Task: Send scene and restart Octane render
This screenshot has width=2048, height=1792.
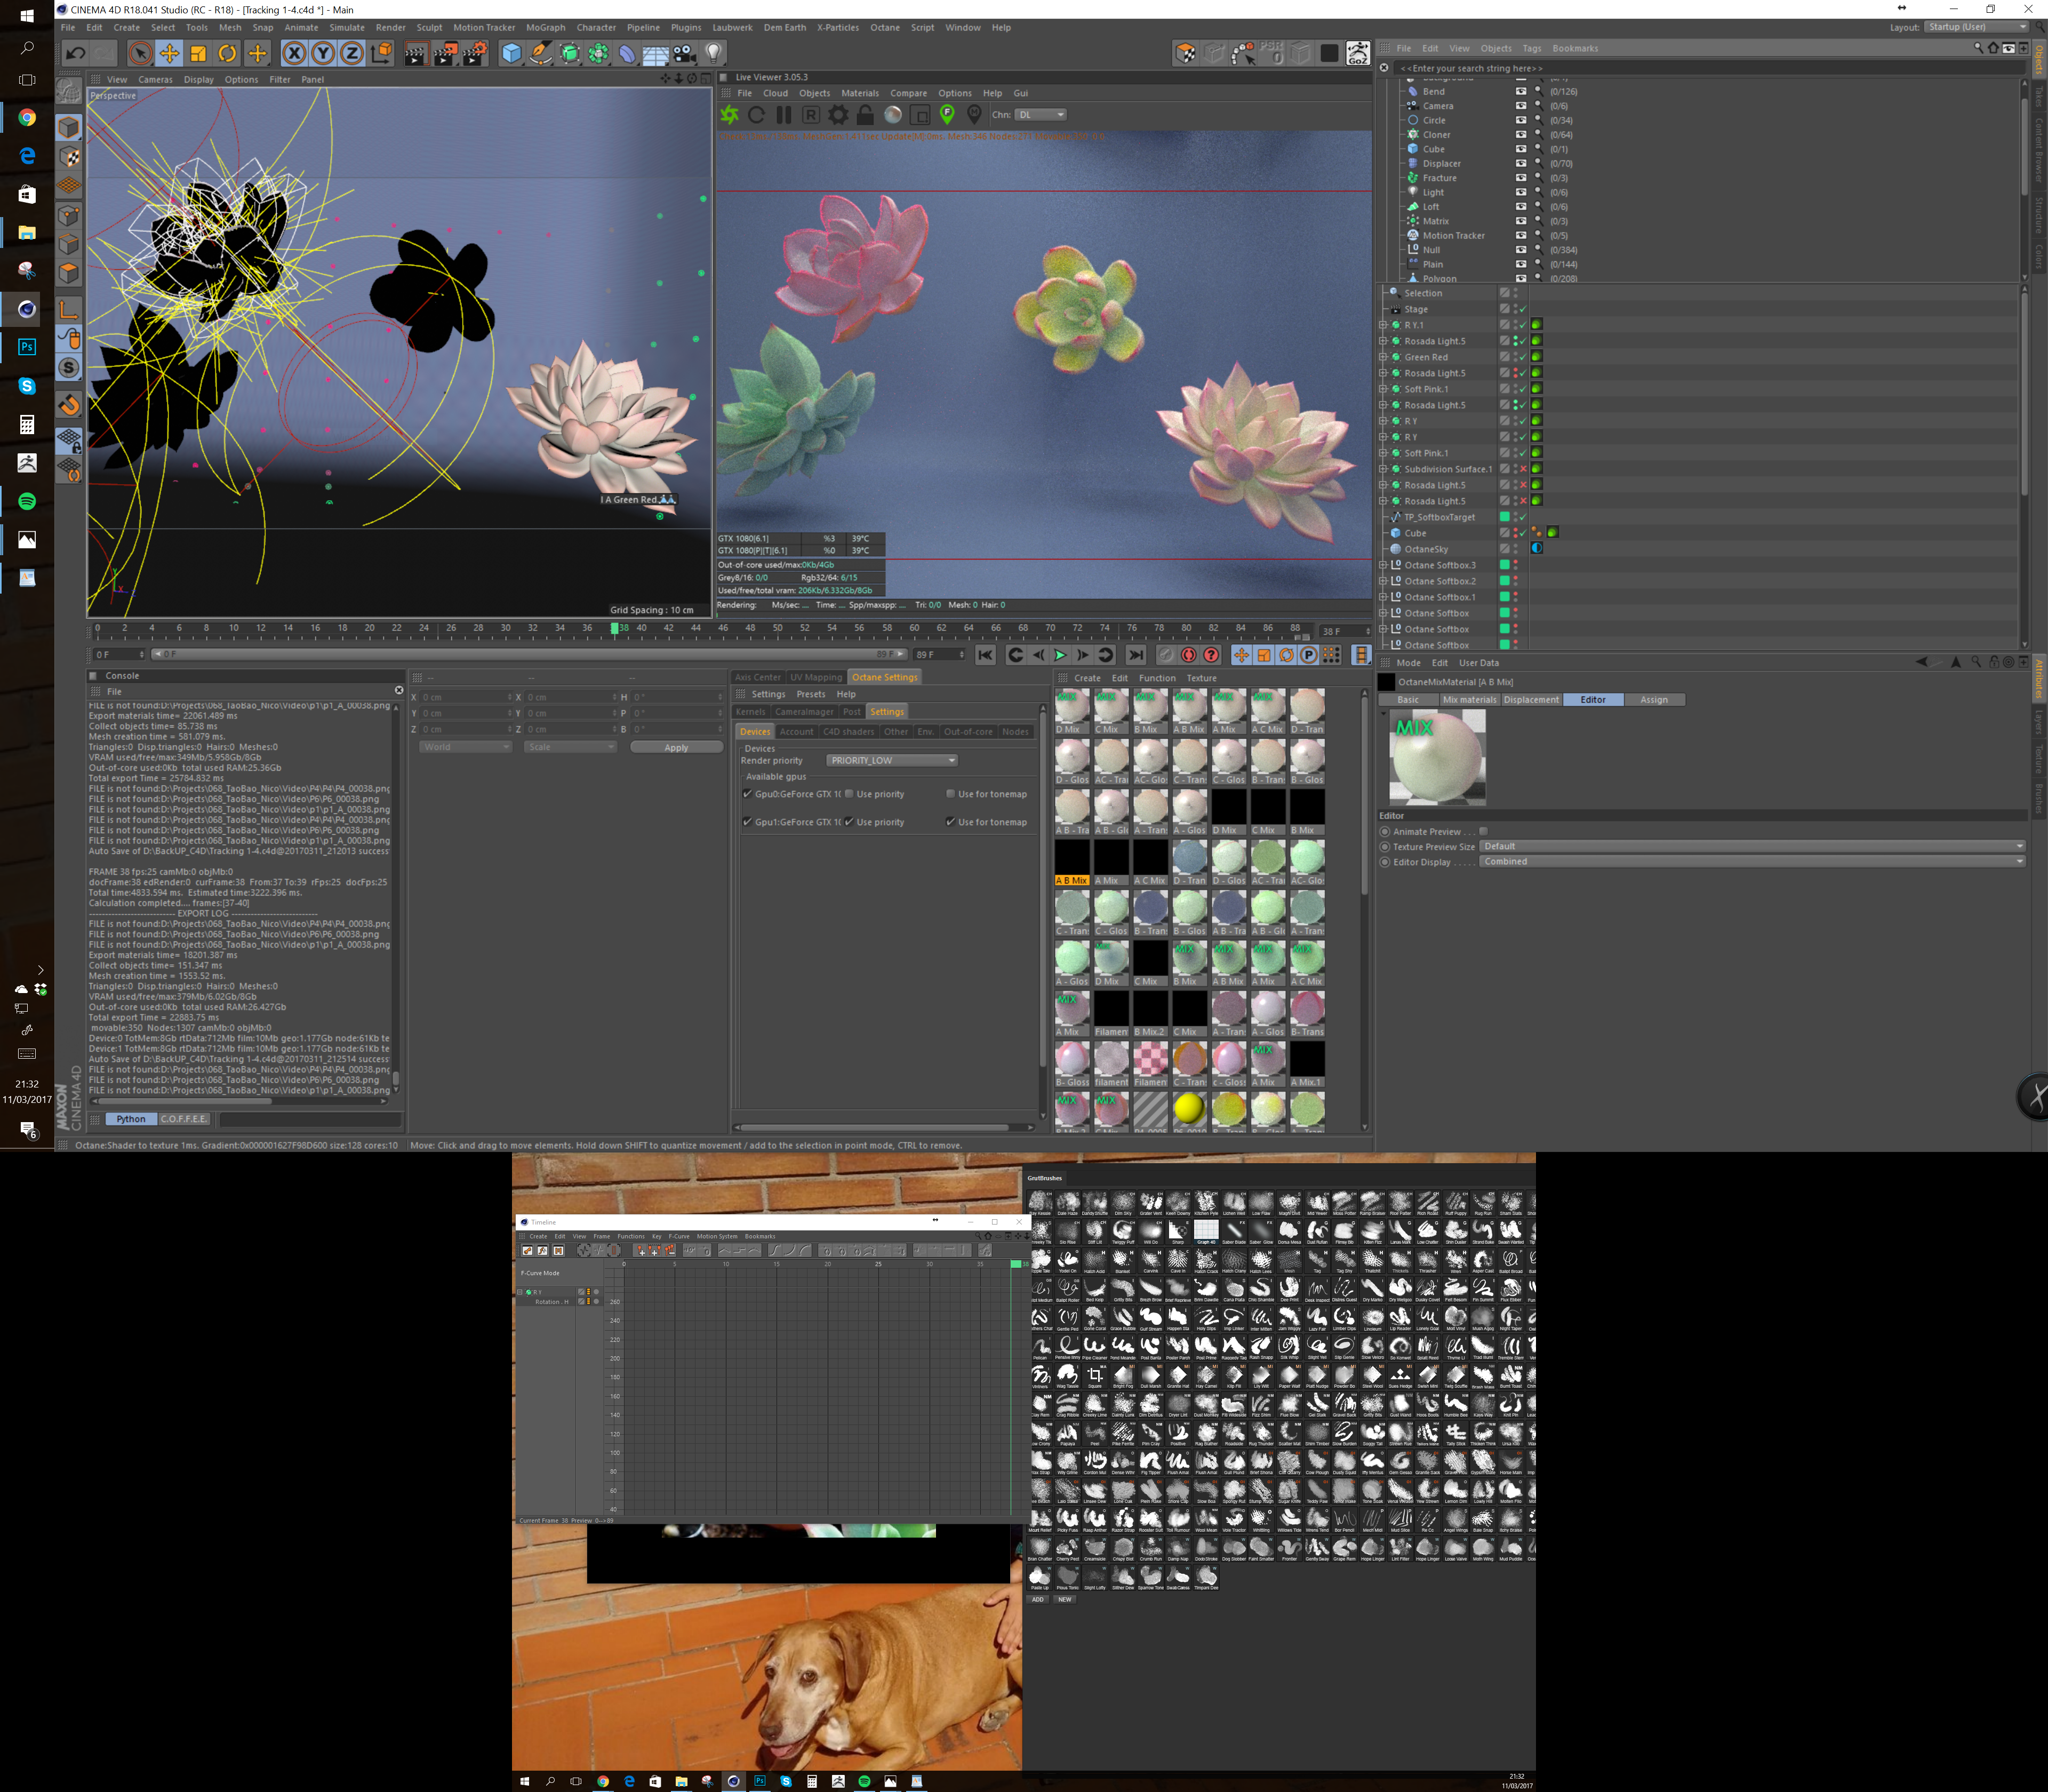Action: pyautogui.click(x=730, y=115)
